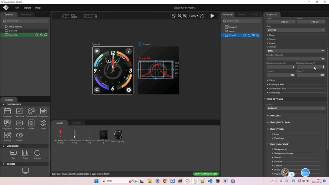Screen dimensions: 329x185
Task: Select the watch_bg.png asset thumbnail
Action: [118, 135]
